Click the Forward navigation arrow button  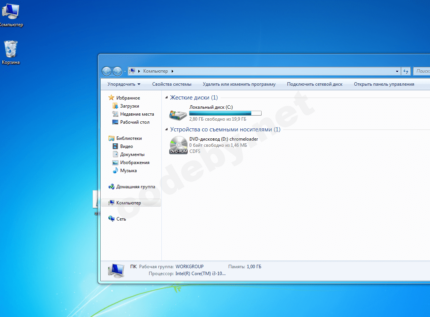click(117, 71)
